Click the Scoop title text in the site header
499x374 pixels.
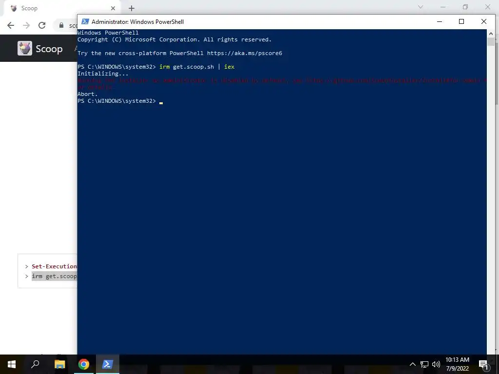pos(49,49)
